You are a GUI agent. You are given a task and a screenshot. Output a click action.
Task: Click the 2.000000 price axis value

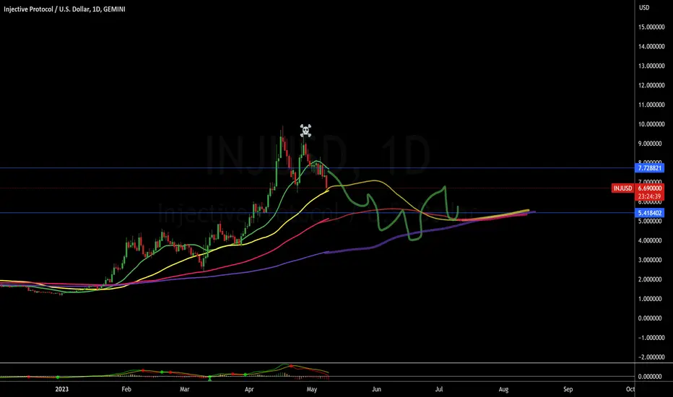[650, 279]
